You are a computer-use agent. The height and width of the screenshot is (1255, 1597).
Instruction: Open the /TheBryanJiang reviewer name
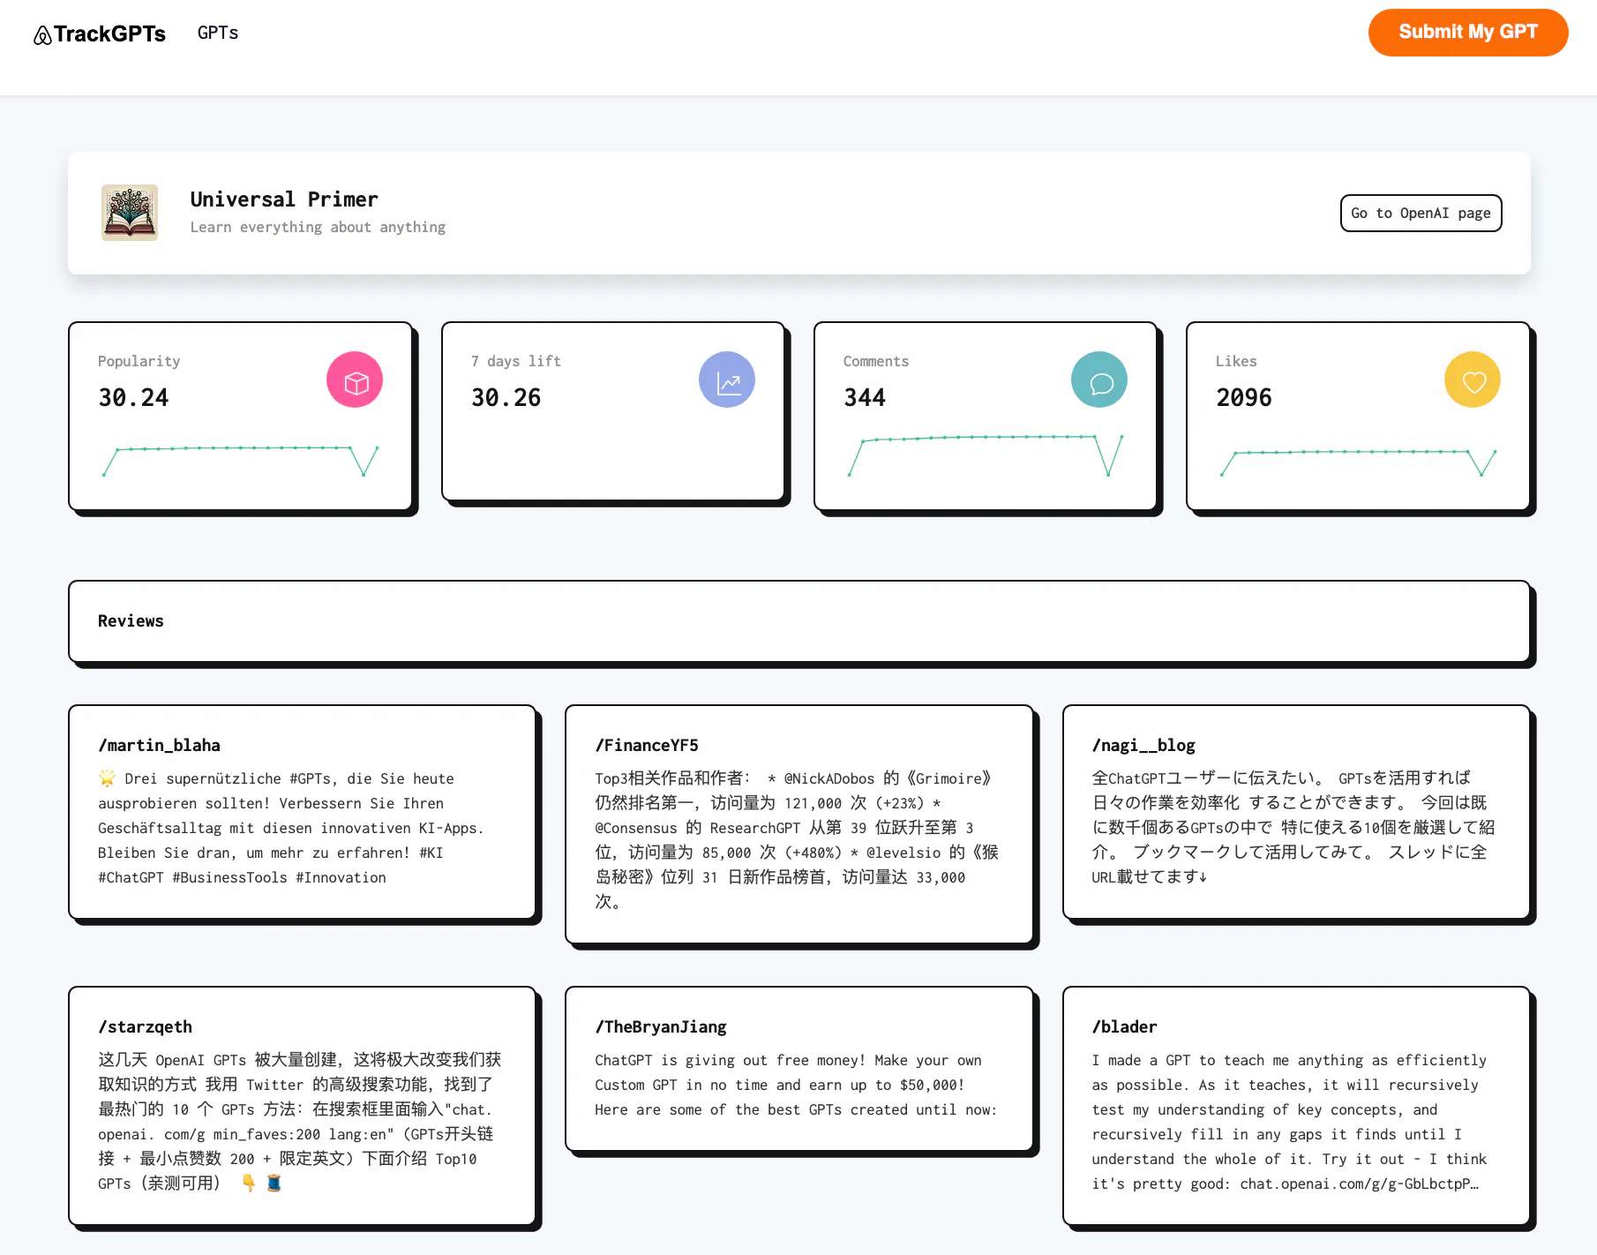click(661, 1026)
